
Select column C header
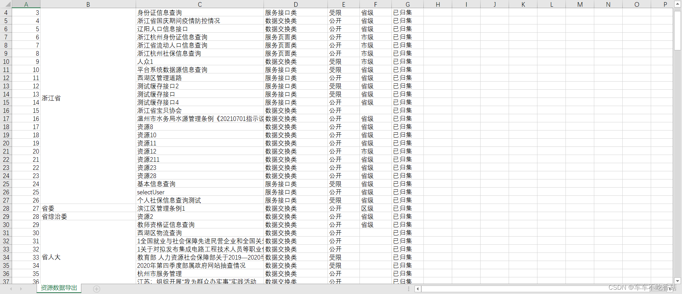[x=200, y=4]
